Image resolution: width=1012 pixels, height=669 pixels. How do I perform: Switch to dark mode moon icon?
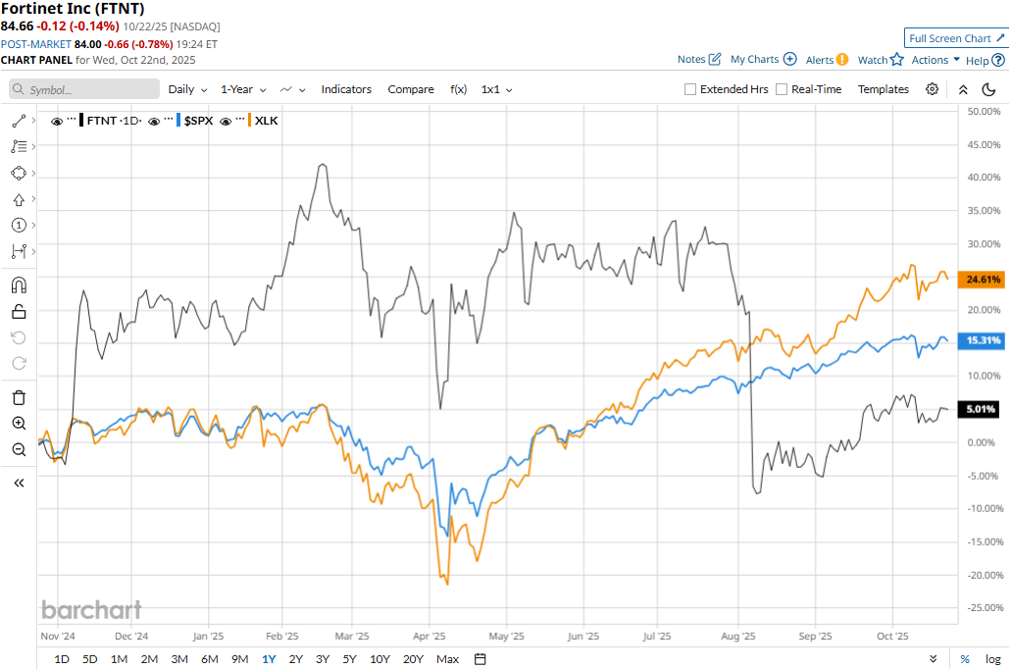988,89
